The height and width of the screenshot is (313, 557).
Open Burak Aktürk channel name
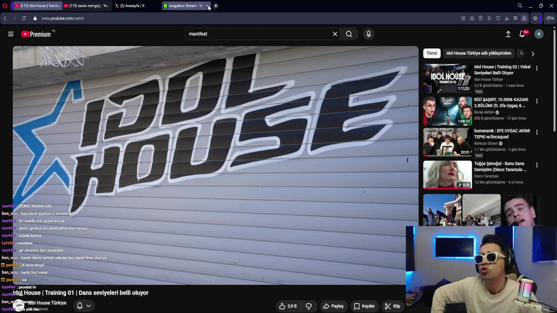(x=484, y=112)
